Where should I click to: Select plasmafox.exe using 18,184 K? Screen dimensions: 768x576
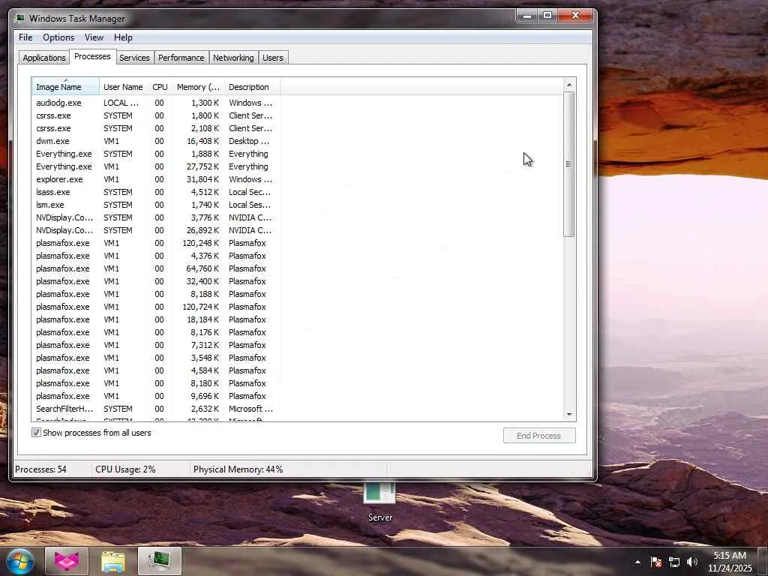coord(156,319)
